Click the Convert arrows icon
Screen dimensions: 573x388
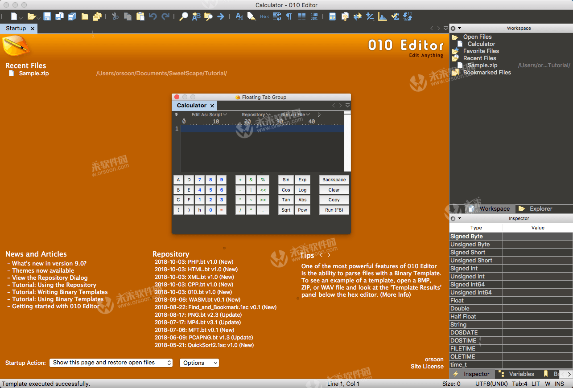357,16
